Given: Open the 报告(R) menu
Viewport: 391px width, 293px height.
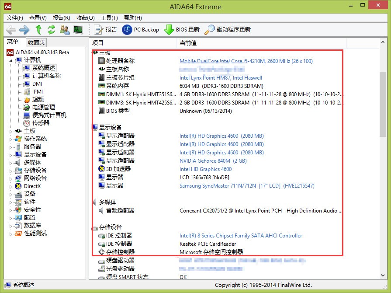Looking at the screenshot, I should coord(62,18).
